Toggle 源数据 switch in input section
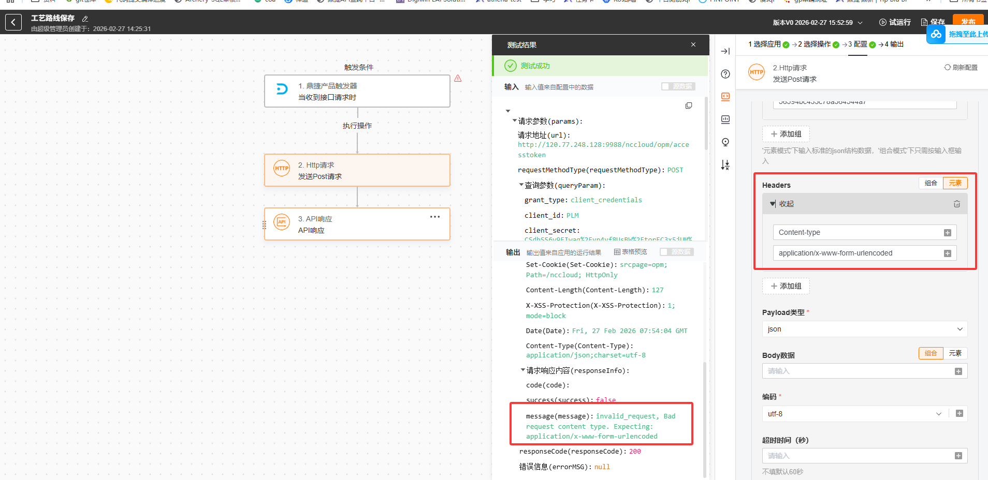 (x=677, y=86)
